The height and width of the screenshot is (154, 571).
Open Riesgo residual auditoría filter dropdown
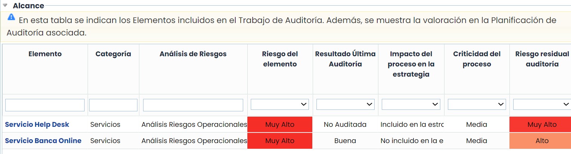542,105
